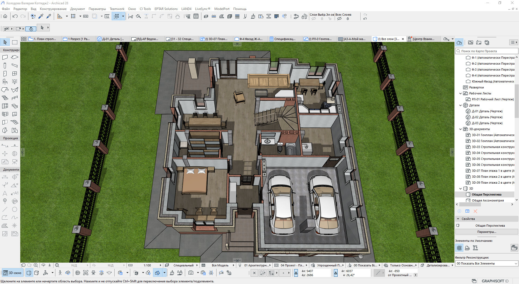Click the undo arrow in the toolbar
Viewport: 519px width, 284px height.
[x=15, y=16]
